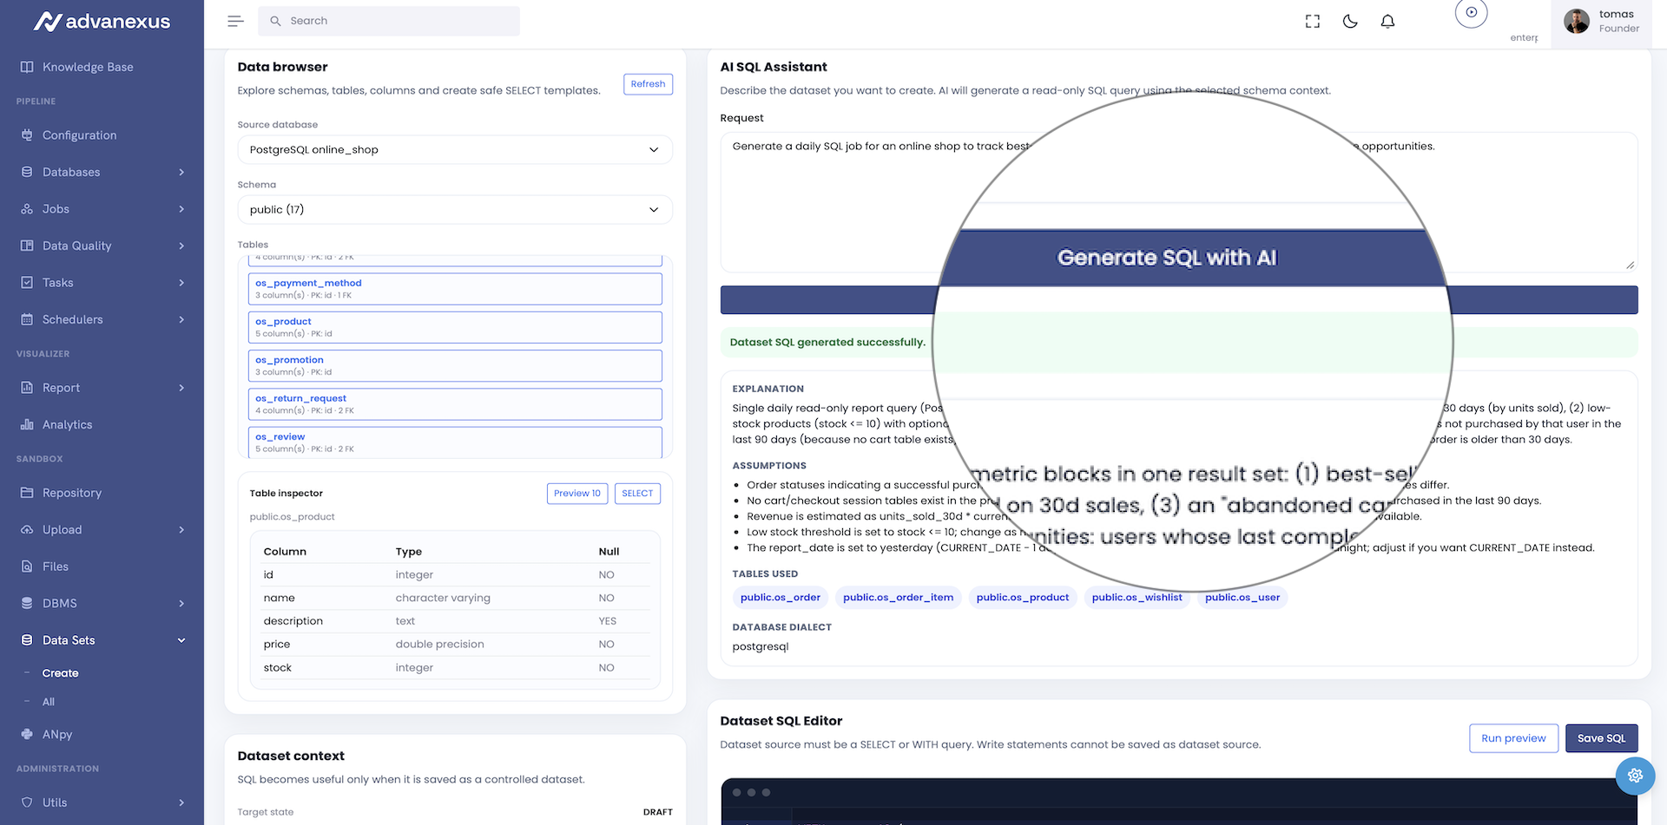Open the floating settings gear button
This screenshot has width=1667, height=825.
1635,776
